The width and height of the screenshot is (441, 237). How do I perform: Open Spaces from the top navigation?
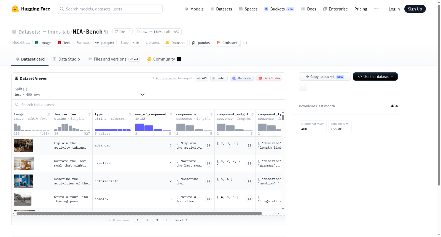pos(248,9)
